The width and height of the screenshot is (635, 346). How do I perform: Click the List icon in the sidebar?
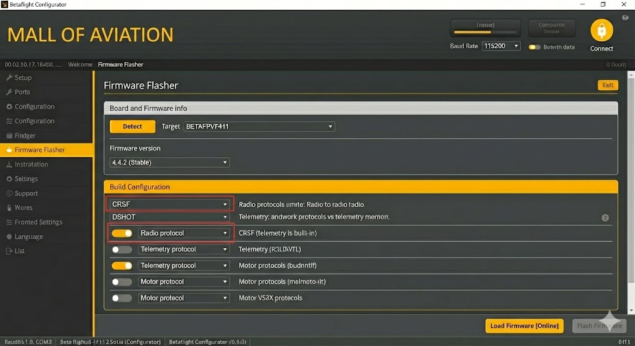pos(9,251)
